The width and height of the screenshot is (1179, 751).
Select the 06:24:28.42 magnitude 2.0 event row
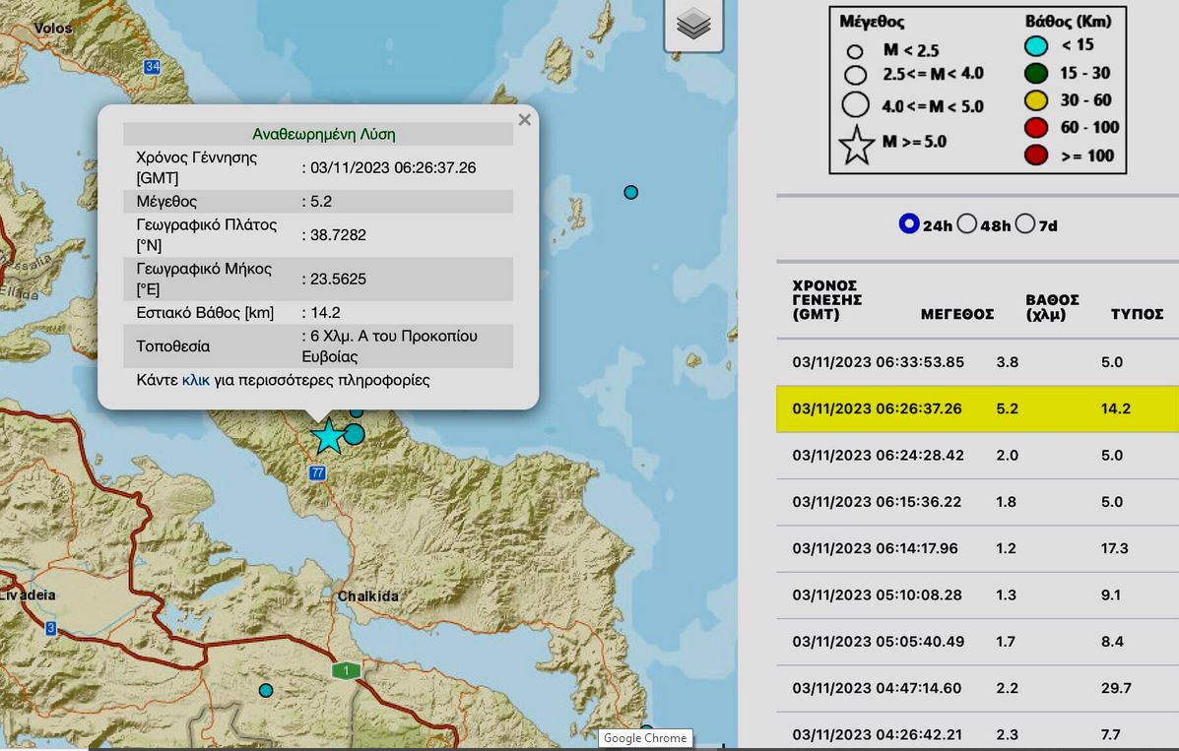(x=977, y=455)
